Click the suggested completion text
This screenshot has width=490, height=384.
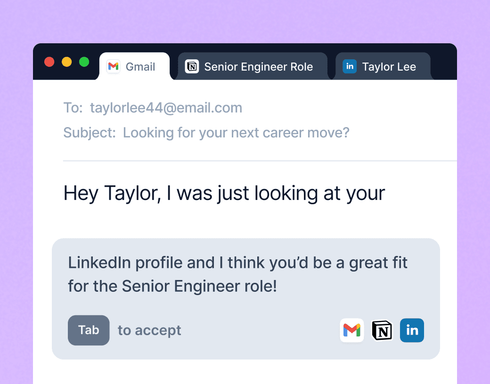[237, 274]
